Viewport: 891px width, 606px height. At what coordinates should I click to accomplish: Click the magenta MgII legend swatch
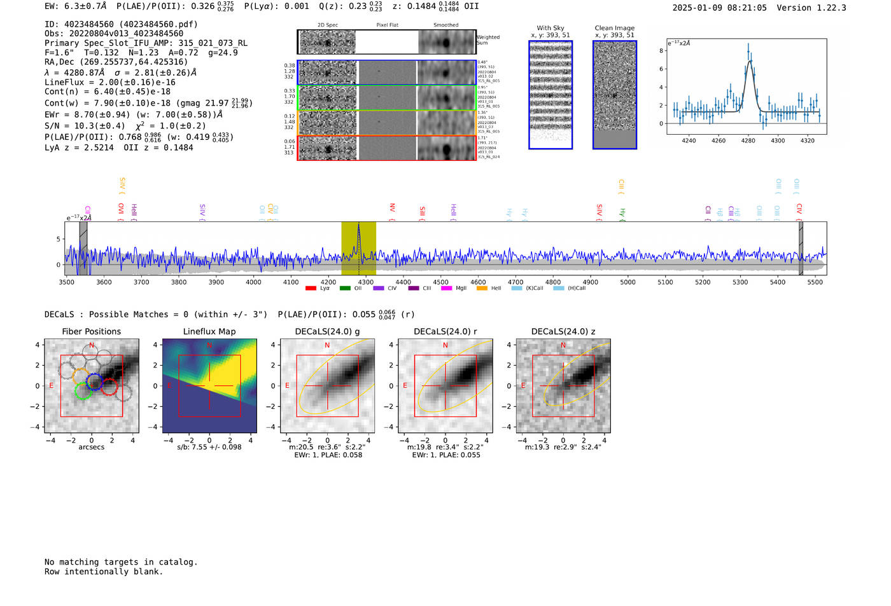click(446, 288)
